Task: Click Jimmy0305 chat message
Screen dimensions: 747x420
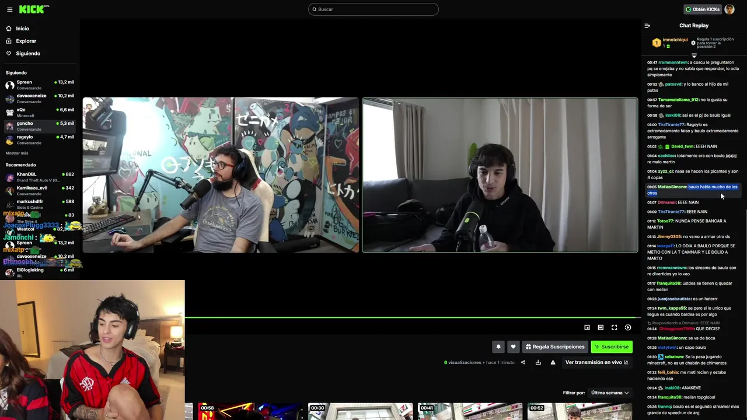Action: 693,236
